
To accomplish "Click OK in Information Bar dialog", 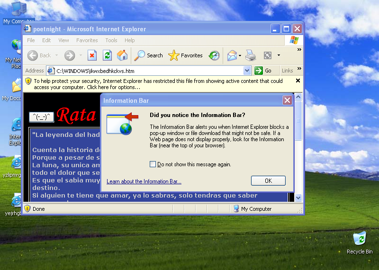I will tap(268, 181).
